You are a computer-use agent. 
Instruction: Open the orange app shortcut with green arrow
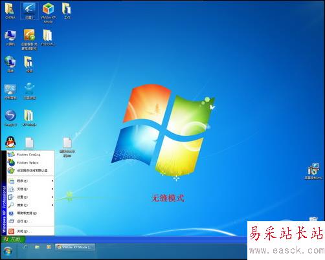click(x=29, y=39)
